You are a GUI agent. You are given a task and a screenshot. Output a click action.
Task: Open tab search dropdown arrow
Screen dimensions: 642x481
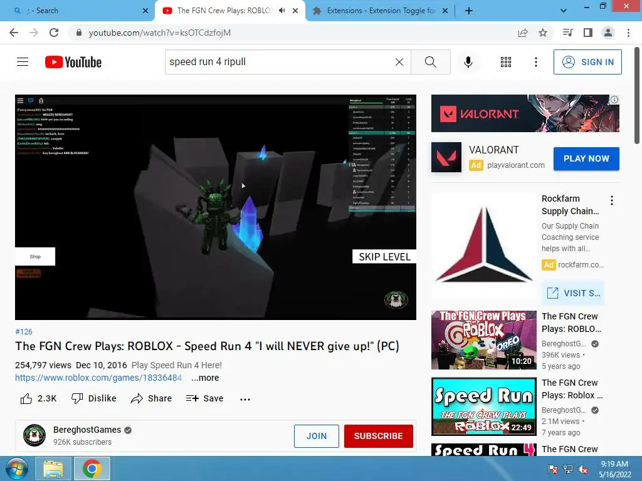[564, 11]
